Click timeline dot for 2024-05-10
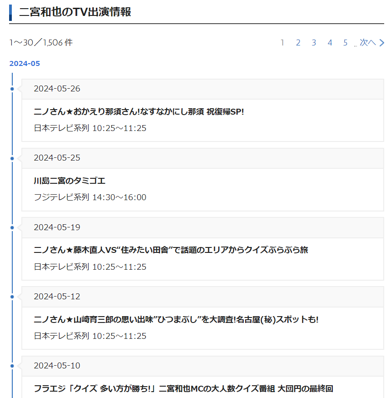Image resolution: width=391 pixels, height=398 pixels. click(x=12, y=366)
